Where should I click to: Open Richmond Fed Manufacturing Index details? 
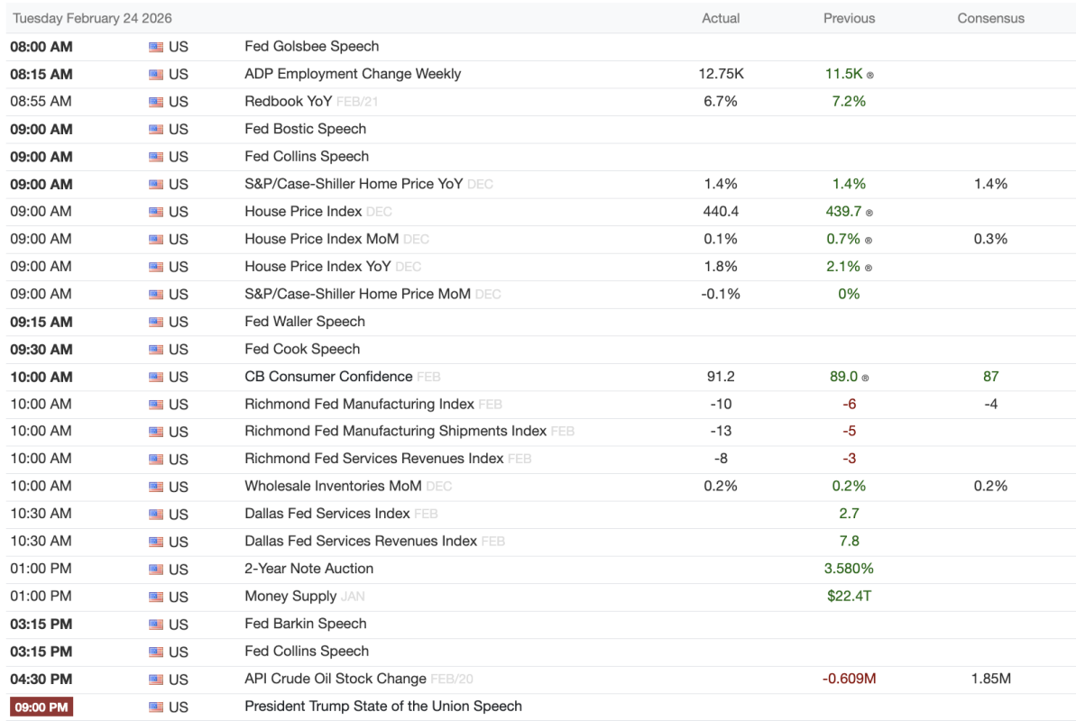tap(359, 404)
